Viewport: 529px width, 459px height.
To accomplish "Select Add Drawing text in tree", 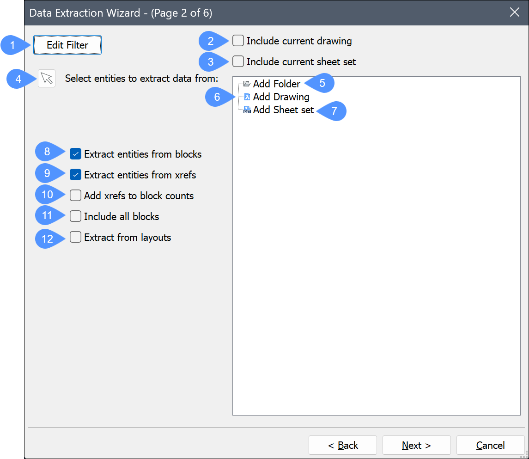I will (281, 97).
